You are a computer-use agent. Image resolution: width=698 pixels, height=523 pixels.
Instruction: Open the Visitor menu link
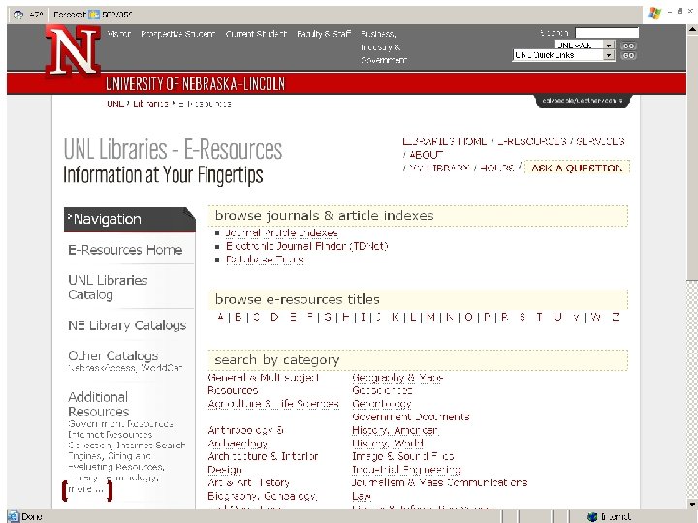pos(119,34)
